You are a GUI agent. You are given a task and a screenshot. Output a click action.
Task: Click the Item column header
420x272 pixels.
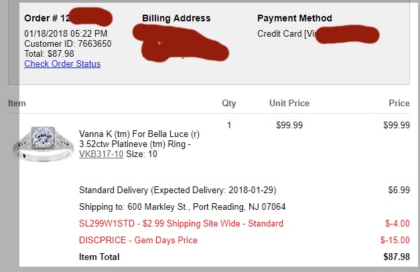click(17, 104)
